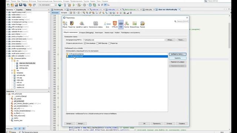Open the Appearance (Внешний вид) options category
This screenshot has height=133, width=237.
pyautogui.click(x=134, y=24)
